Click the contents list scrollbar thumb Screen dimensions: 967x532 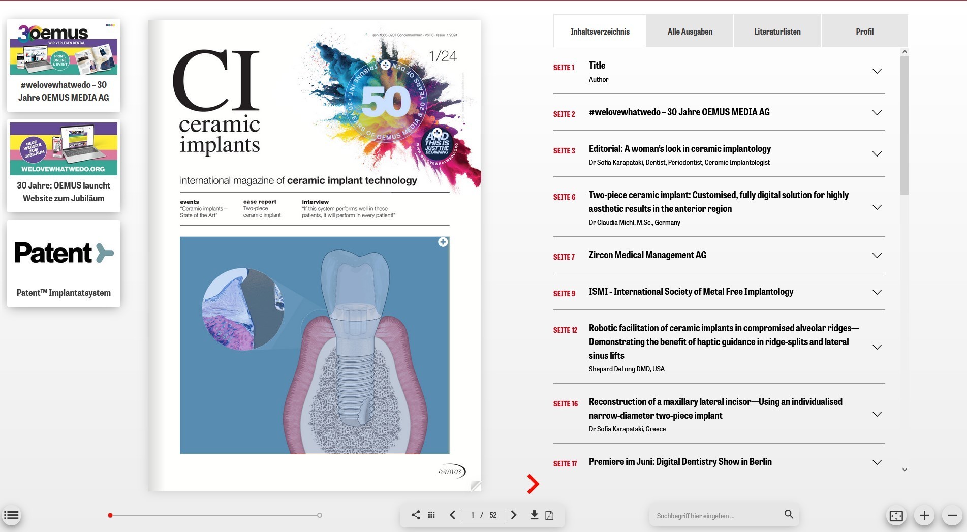pos(904,125)
